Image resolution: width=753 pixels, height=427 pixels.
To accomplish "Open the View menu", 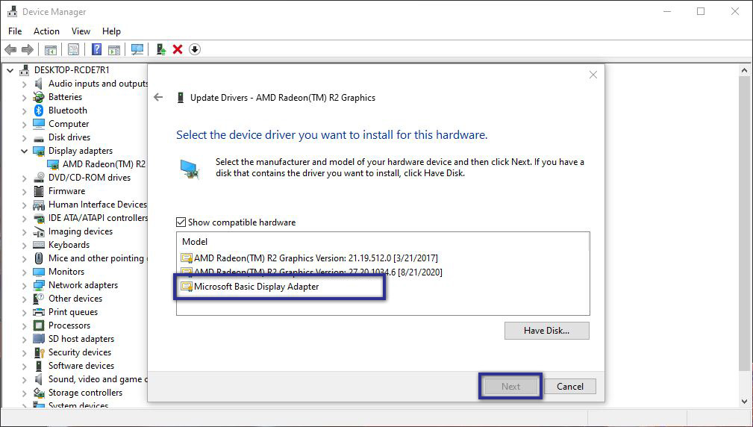I will tap(81, 31).
